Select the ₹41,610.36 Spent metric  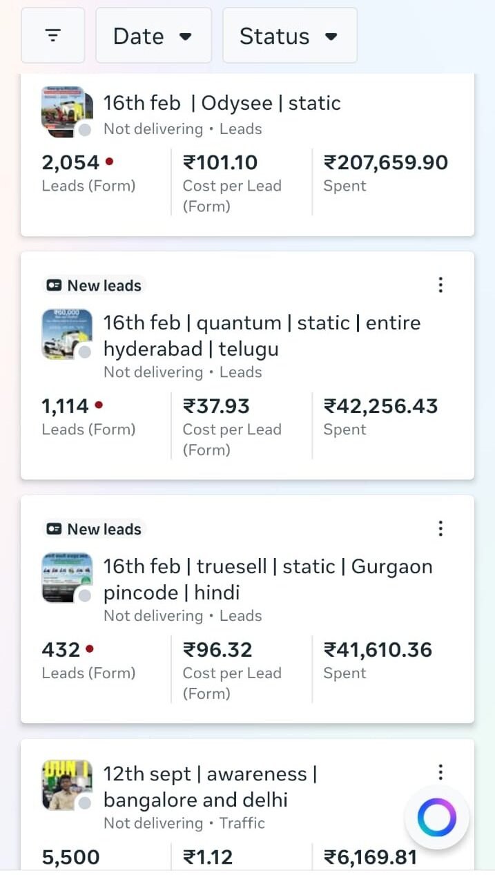click(378, 659)
